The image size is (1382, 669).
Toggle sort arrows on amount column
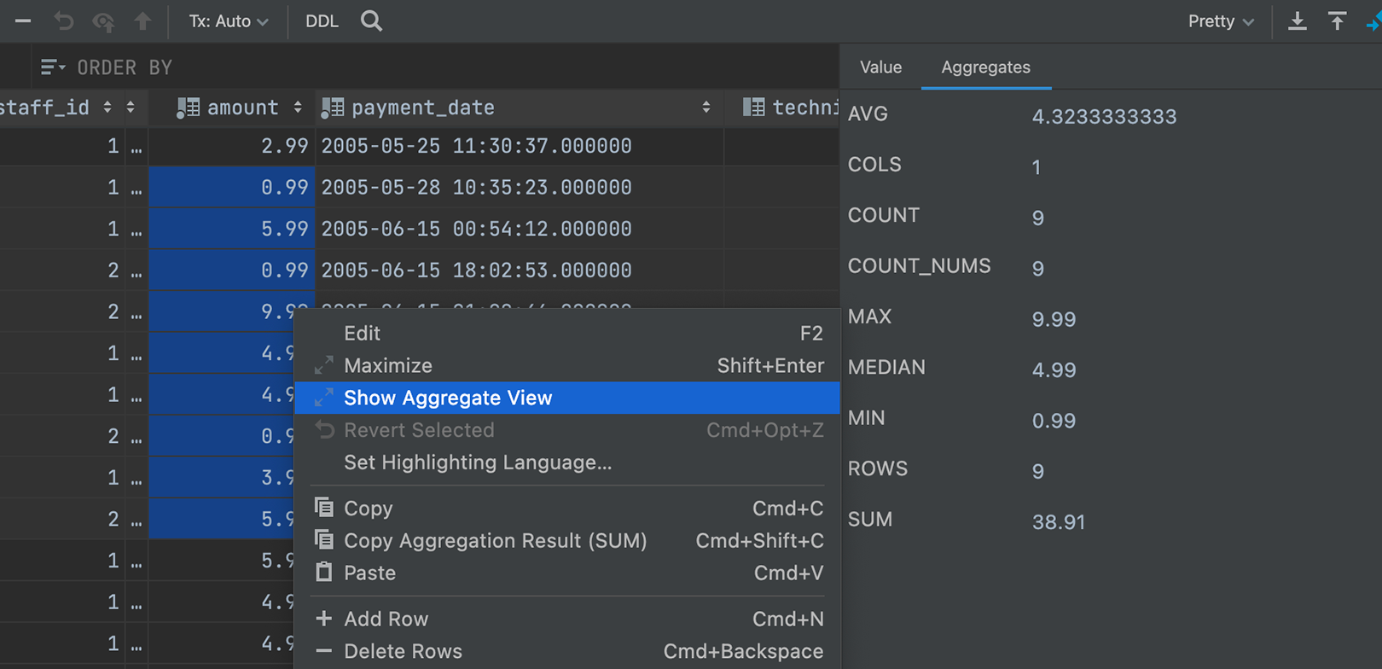click(x=298, y=108)
